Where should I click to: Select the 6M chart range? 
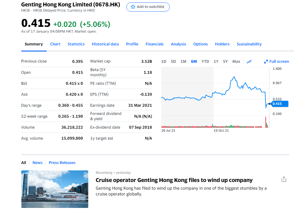coord(194,62)
